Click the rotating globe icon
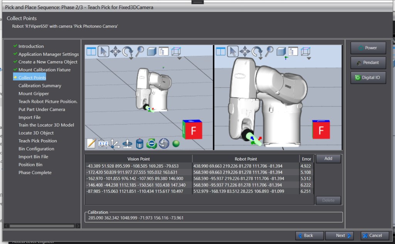This screenshot has height=244, width=395. coord(164,144)
